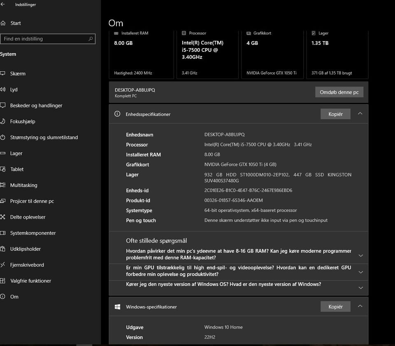The height and width of the screenshot is (346, 395).
Task: Open Strømstyring power icon
Action: click(x=3, y=137)
